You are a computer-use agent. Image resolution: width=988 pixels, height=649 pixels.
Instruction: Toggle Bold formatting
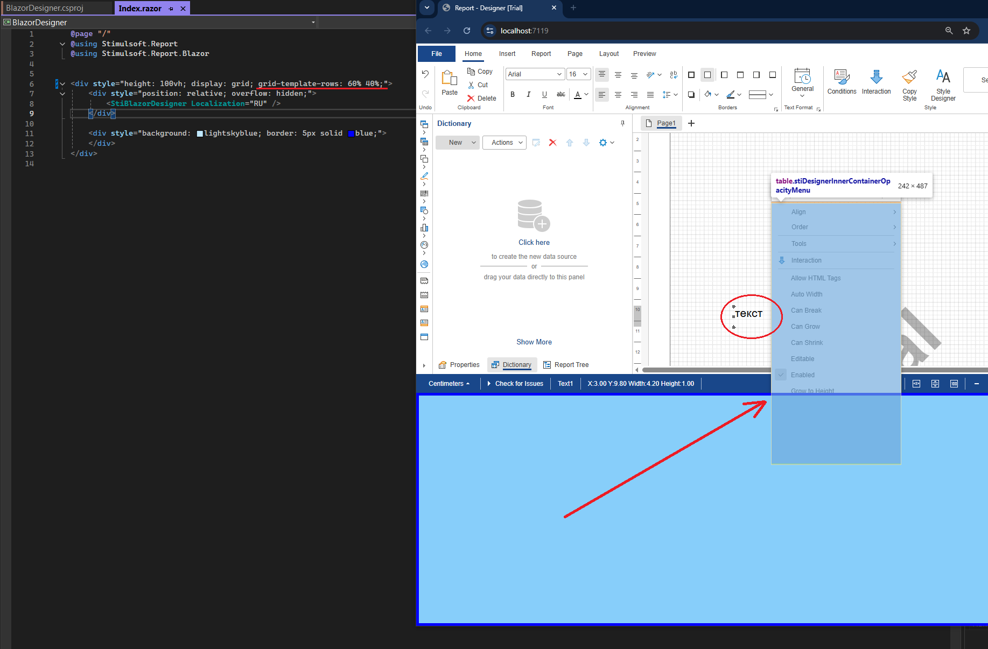pyautogui.click(x=513, y=95)
